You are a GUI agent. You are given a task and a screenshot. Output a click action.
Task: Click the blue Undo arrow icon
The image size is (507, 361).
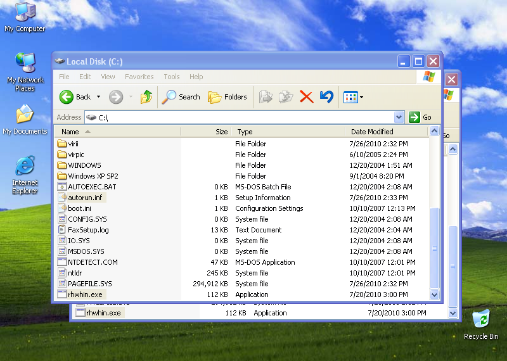[x=326, y=97]
